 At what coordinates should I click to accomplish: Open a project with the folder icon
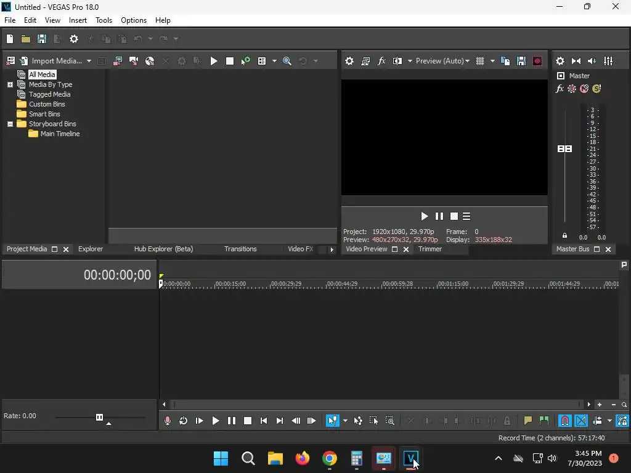click(x=26, y=39)
